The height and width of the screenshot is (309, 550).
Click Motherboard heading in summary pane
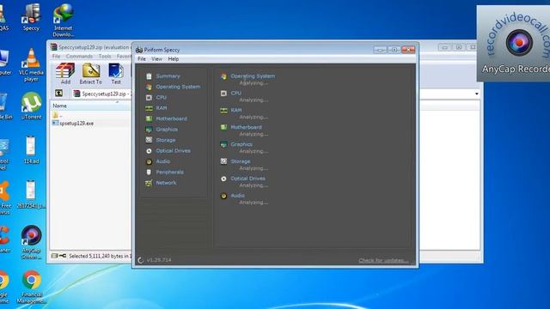click(246, 127)
